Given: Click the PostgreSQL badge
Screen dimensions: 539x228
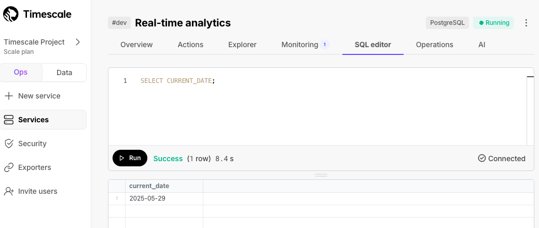Looking at the screenshot, I should 447,23.
